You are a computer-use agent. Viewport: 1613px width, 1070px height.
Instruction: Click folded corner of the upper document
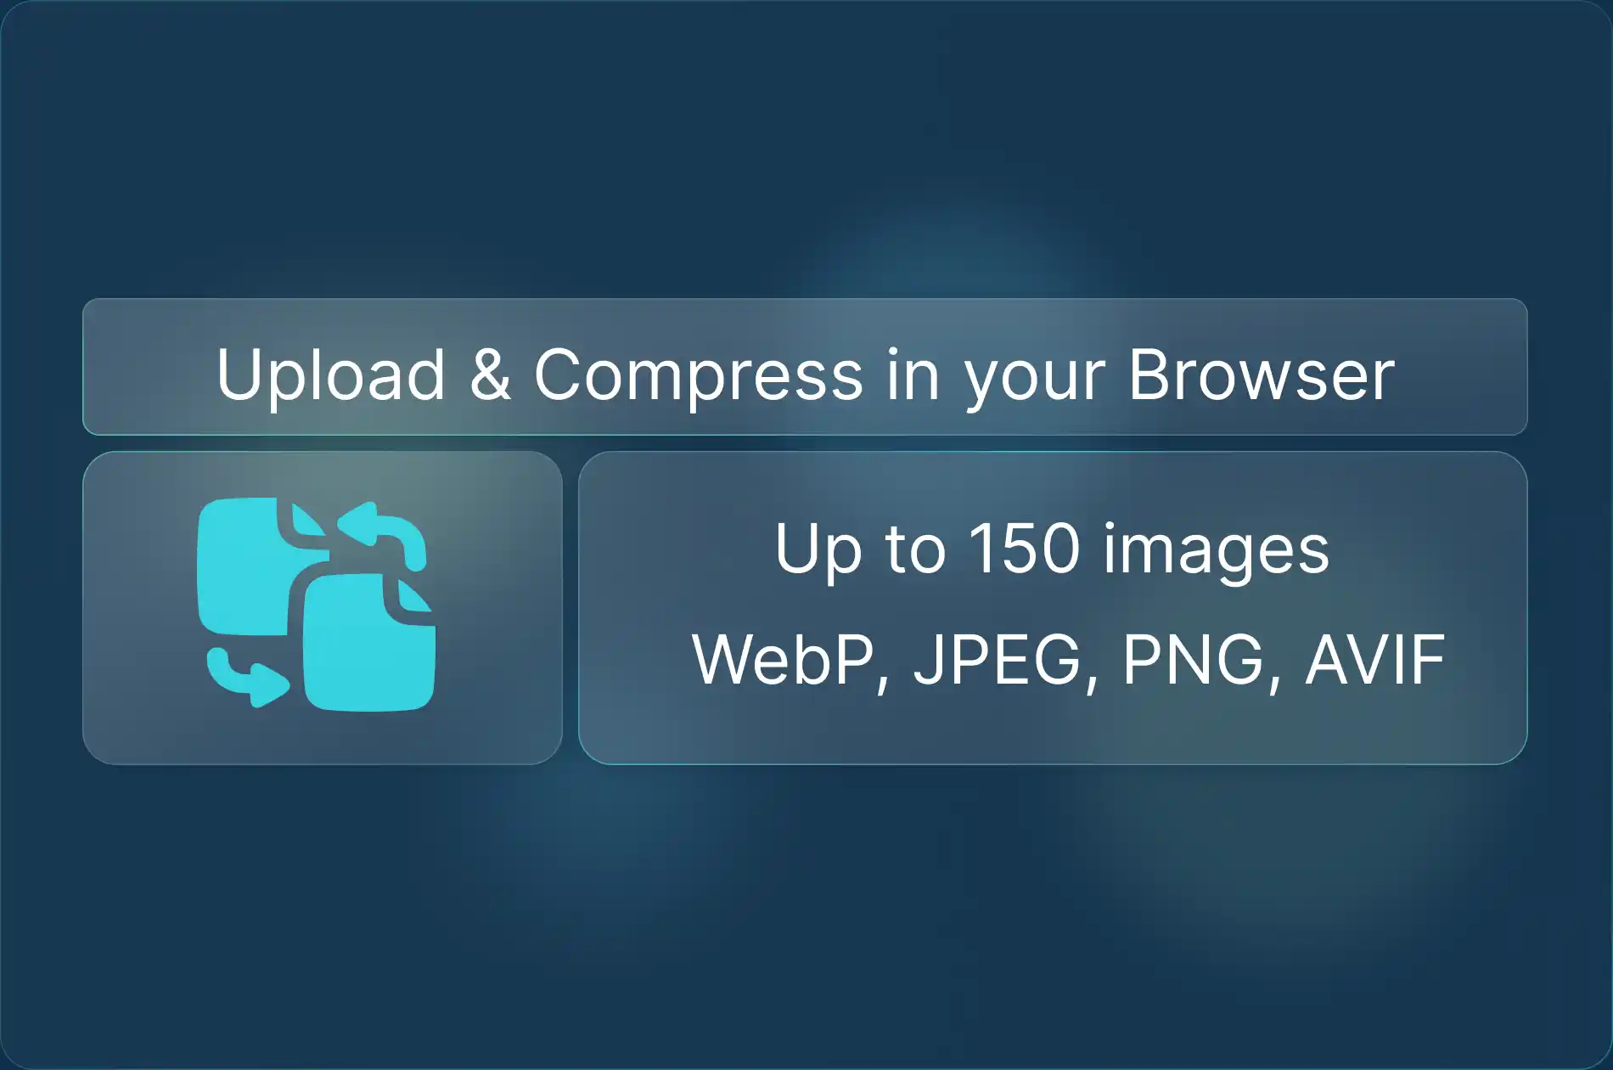coord(308,520)
